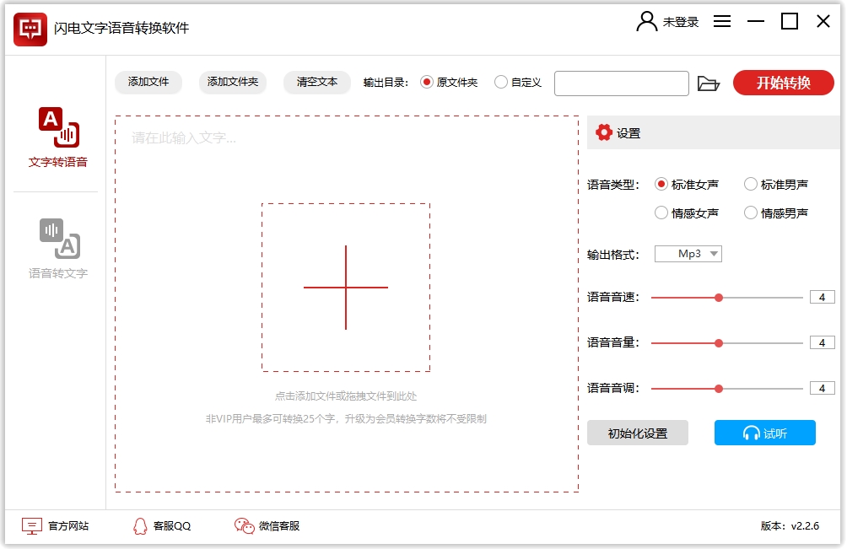847x549 pixels.
Task: Click the plus icon to add files
Action: tap(346, 288)
